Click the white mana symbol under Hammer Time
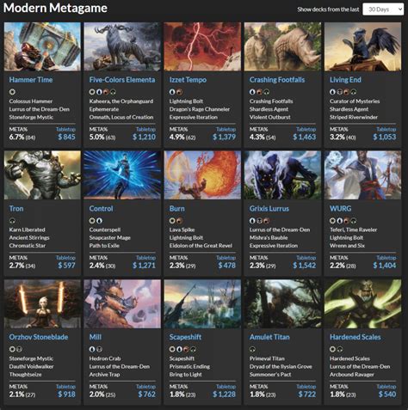This screenshot has width=408, height=410. [12, 92]
